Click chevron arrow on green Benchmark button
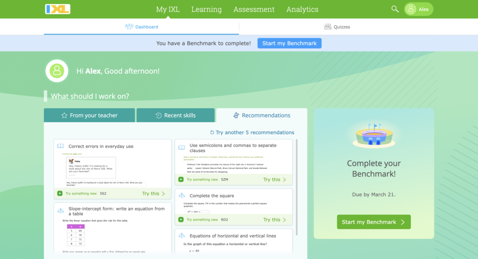 tap(403, 222)
